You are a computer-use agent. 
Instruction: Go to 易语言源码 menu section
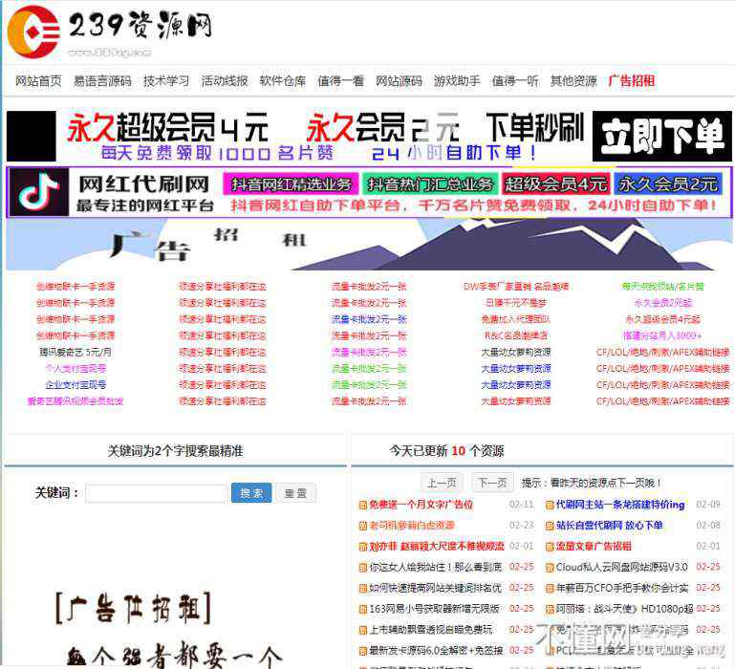102,81
